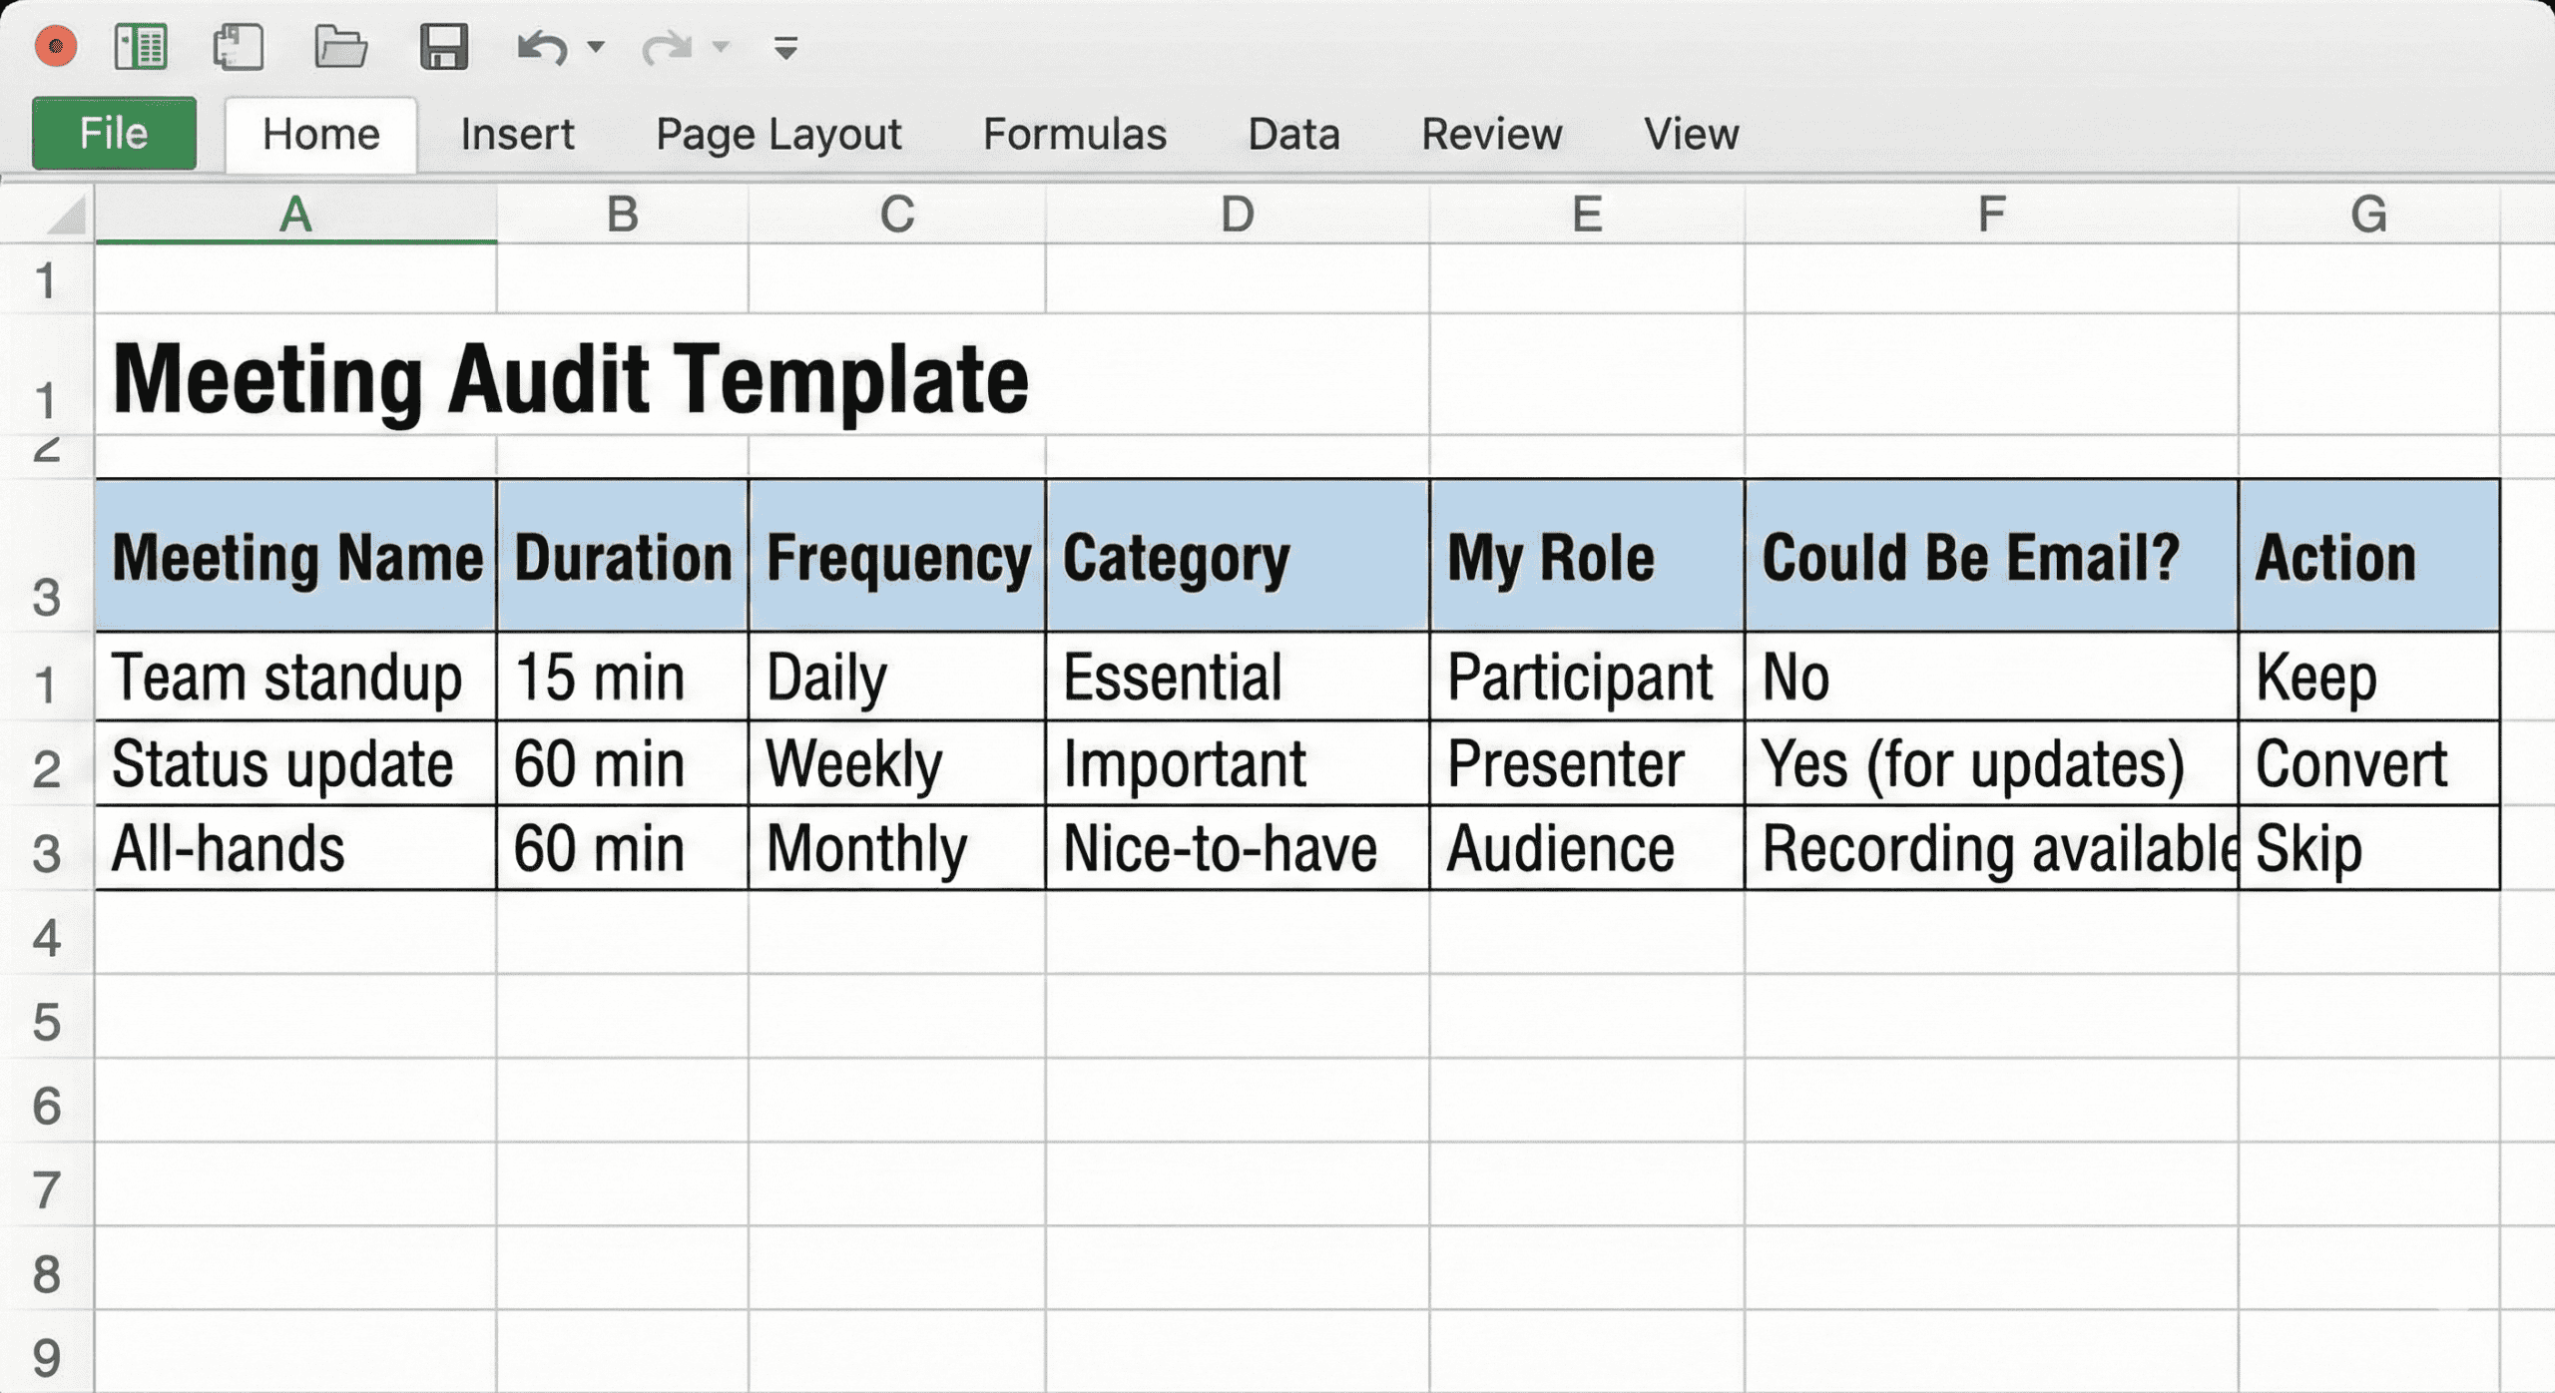Open the Data tab
This screenshot has height=1393, width=2555.
pos(1292,132)
